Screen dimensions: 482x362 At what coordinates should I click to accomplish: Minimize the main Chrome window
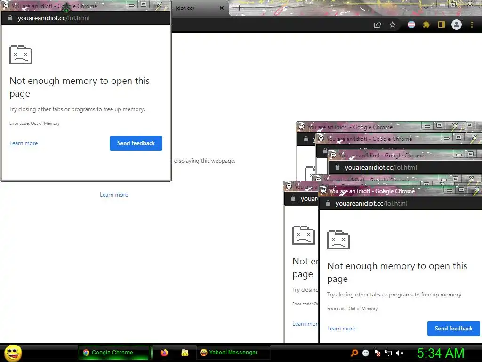pos(442,4)
